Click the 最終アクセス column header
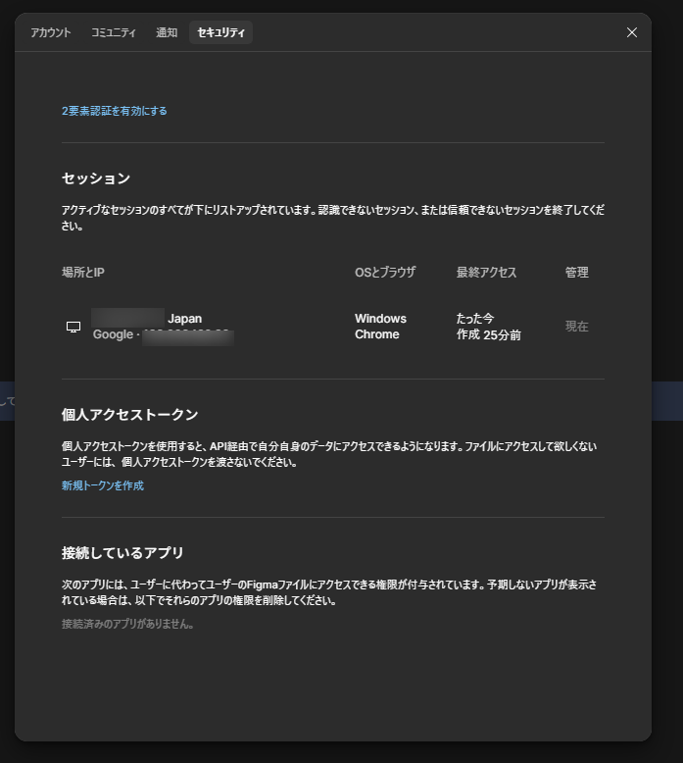 pyautogui.click(x=486, y=273)
